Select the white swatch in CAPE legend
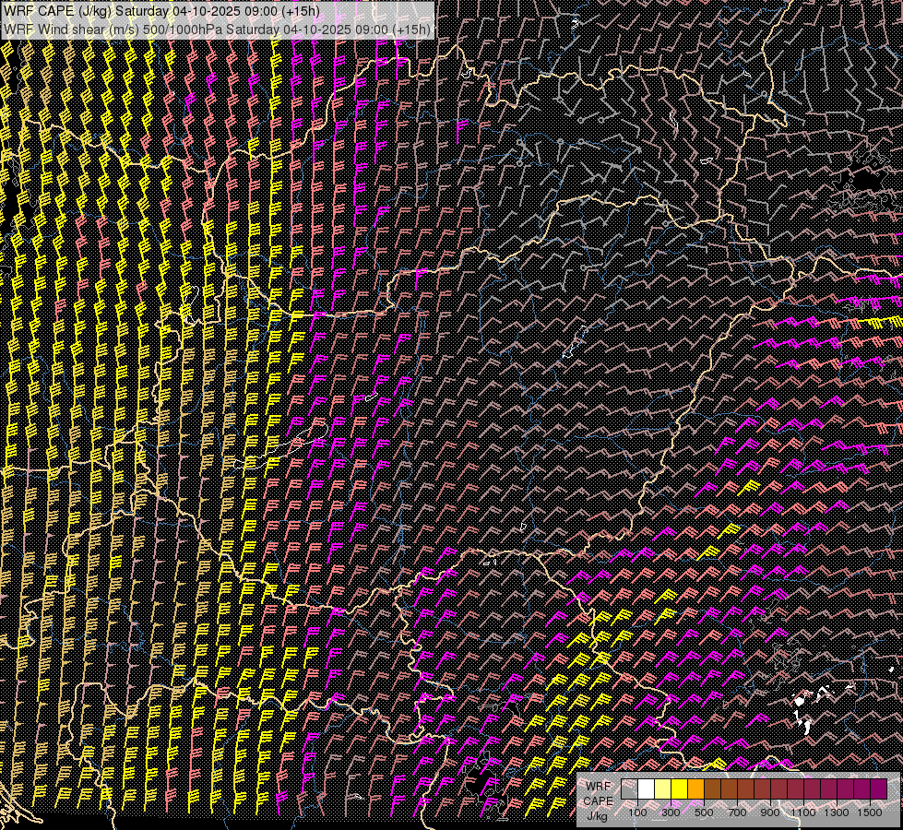The image size is (903, 830). click(x=646, y=789)
